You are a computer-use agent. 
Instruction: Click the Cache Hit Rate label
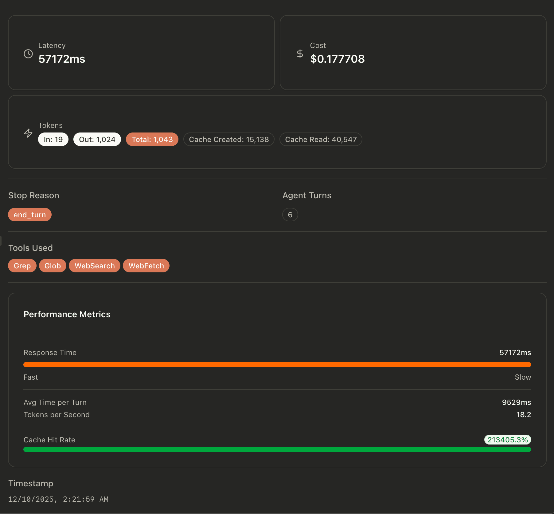(x=49, y=440)
